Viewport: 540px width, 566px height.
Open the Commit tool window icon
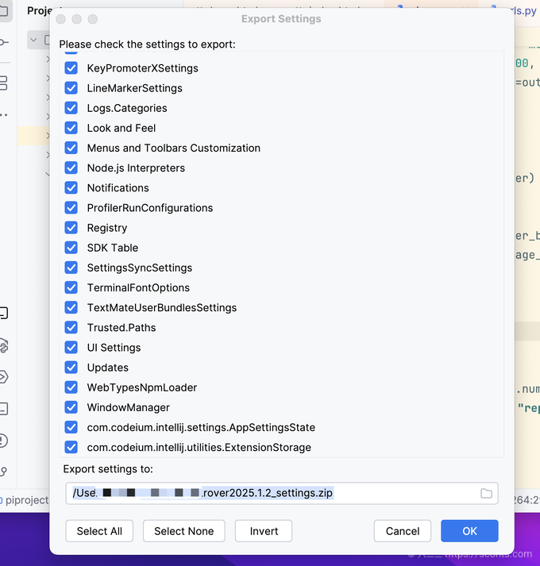[4, 42]
